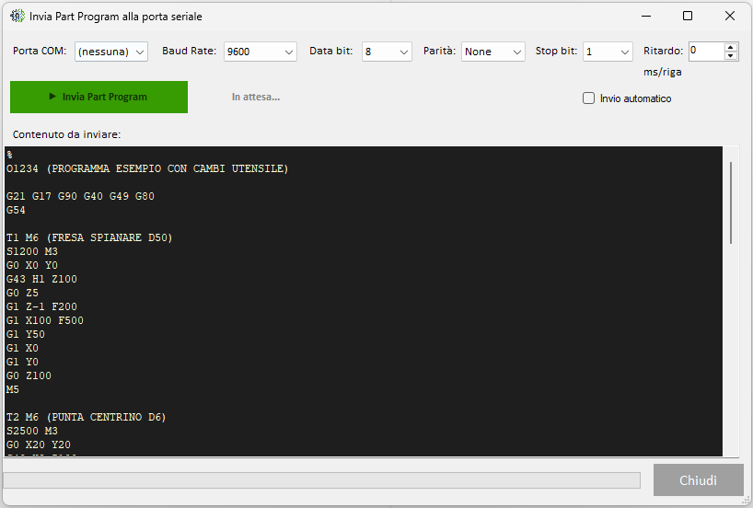The image size is (753, 508).
Task: Click the 'G1 Y50' code line
Action: coord(26,334)
